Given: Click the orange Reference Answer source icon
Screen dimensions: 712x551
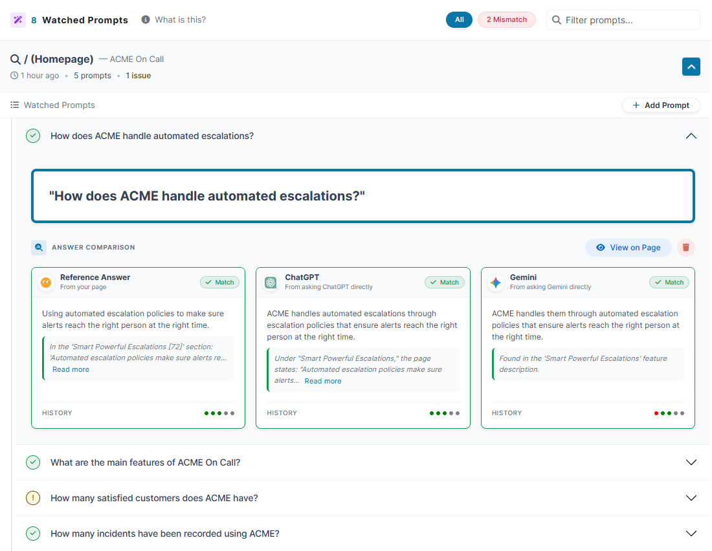Looking at the screenshot, I should 45,282.
